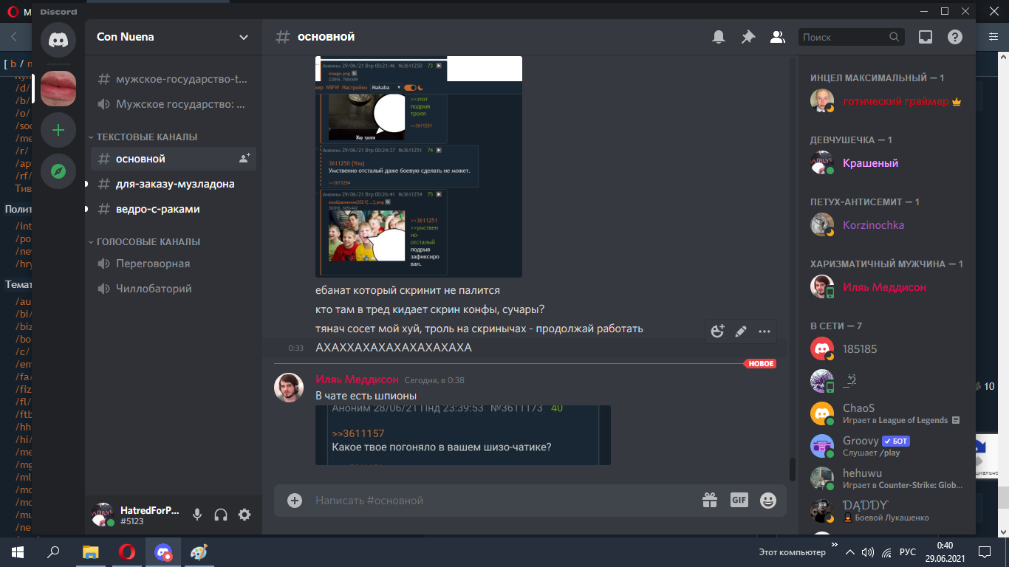This screenshot has height=567, width=1009.
Task: Jump to new messages via НОВОЕ badge
Action: tap(761, 364)
